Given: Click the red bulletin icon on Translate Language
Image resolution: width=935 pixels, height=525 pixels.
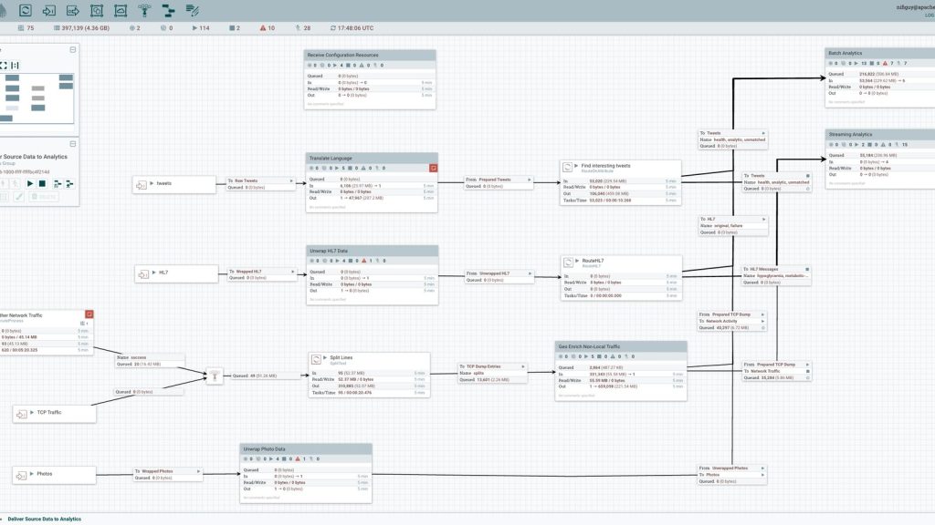Looking at the screenshot, I should [x=433, y=168].
